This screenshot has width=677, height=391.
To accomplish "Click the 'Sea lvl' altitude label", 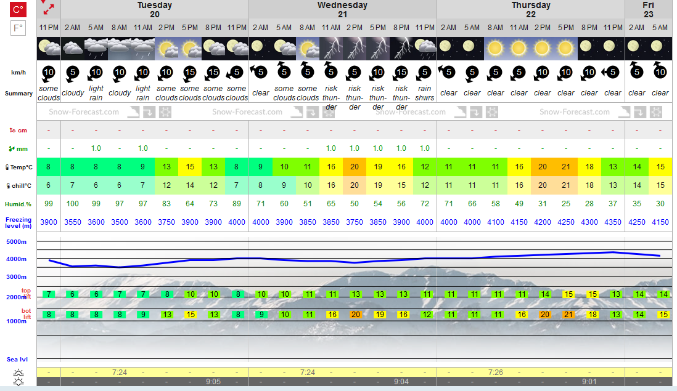I will pos(17,359).
